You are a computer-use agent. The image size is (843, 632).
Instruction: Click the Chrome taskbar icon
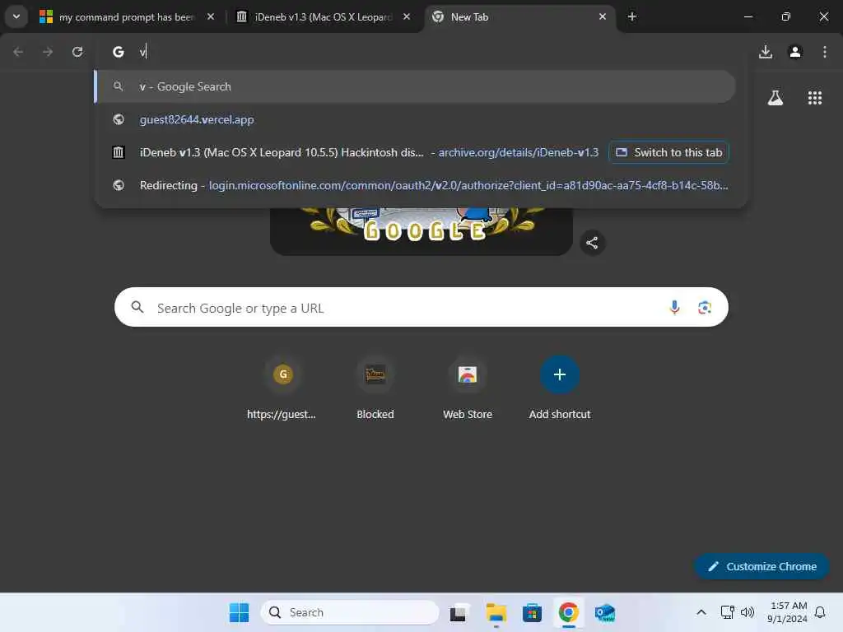[569, 612]
